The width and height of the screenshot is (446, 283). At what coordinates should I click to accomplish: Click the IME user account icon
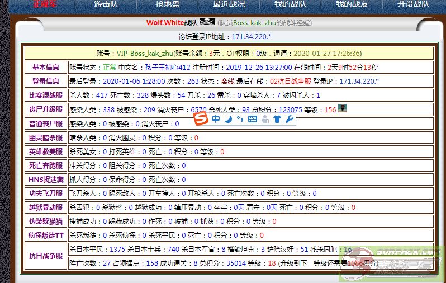(265, 119)
